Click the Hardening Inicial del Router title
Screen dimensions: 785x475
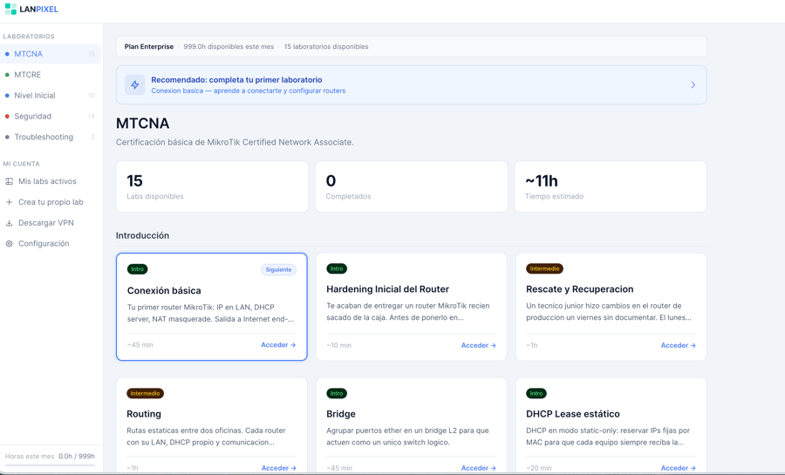(x=387, y=289)
